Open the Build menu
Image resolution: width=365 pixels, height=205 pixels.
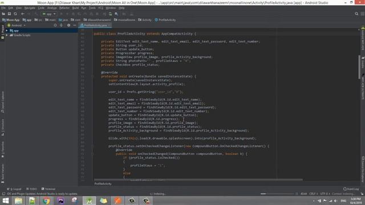click(75, 8)
